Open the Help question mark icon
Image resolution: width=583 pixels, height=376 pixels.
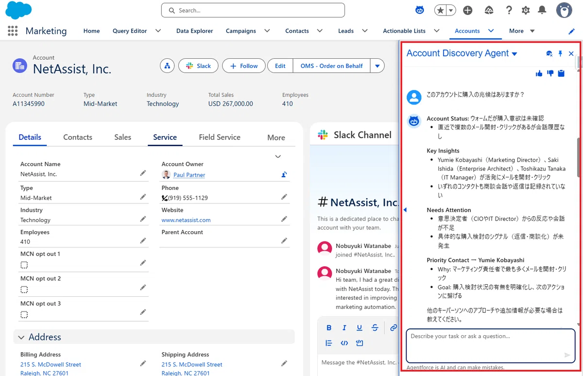(509, 10)
